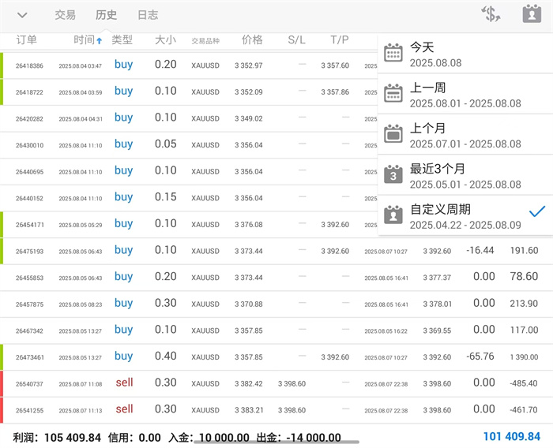553x448 pixels.
Task: Click the blue checkmark beside 自定义周期
Action: click(x=537, y=211)
